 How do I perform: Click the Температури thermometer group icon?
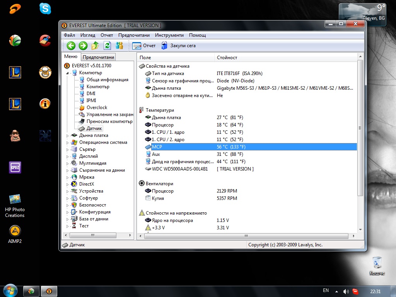[x=142, y=110]
